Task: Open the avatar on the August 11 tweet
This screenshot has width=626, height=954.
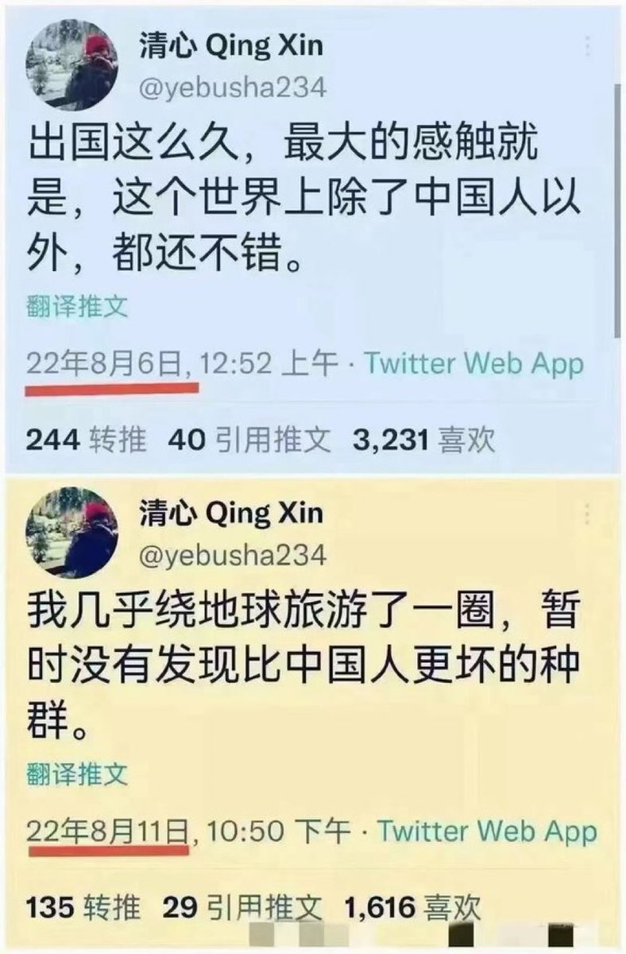Action: point(71,532)
